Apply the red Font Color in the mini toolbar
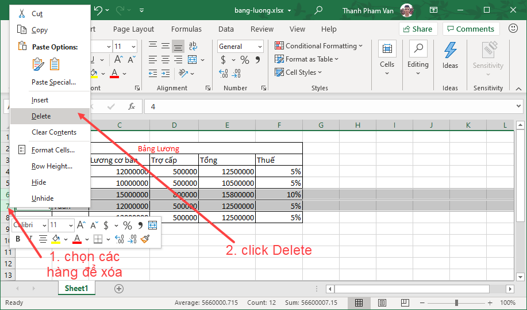Image resolution: width=527 pixels, height=310 pixels. (x=77, y=239)
